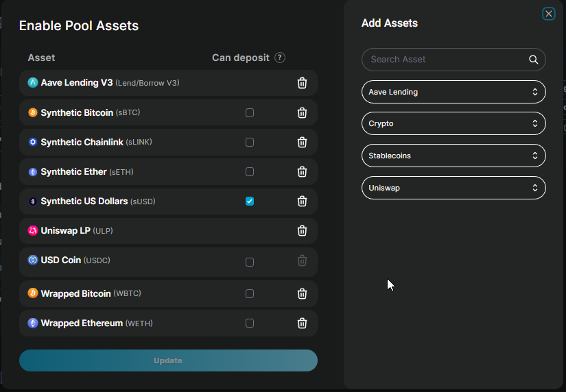Screen dimensions: 566x392
Task: Remove Wrapped Ethereum via trash icon
Action: tap(302, 323)
